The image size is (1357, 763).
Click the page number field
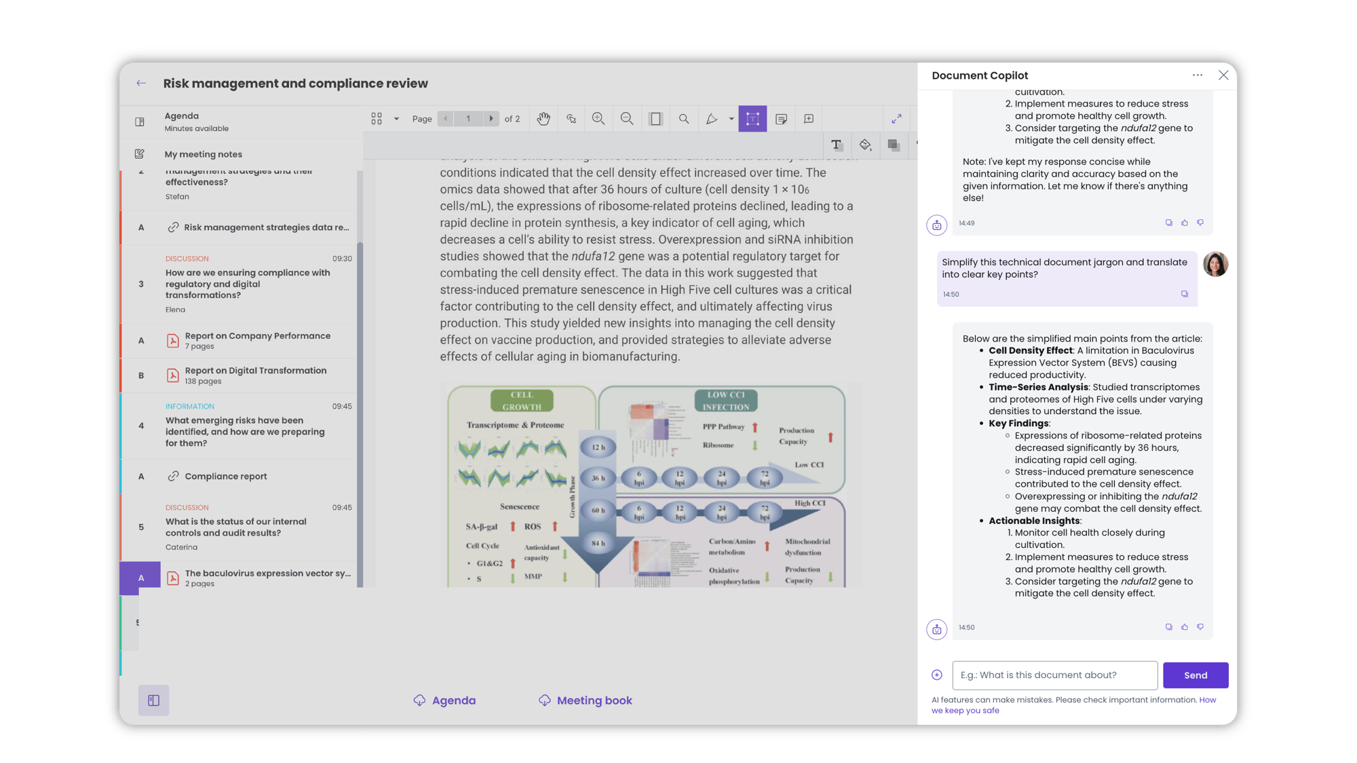[468, 119]
